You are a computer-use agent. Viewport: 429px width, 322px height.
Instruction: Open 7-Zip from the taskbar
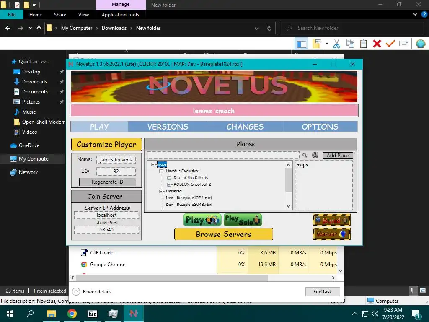(93, 314)
